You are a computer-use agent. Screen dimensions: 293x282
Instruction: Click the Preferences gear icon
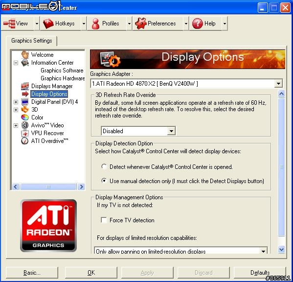pos(140,23)
